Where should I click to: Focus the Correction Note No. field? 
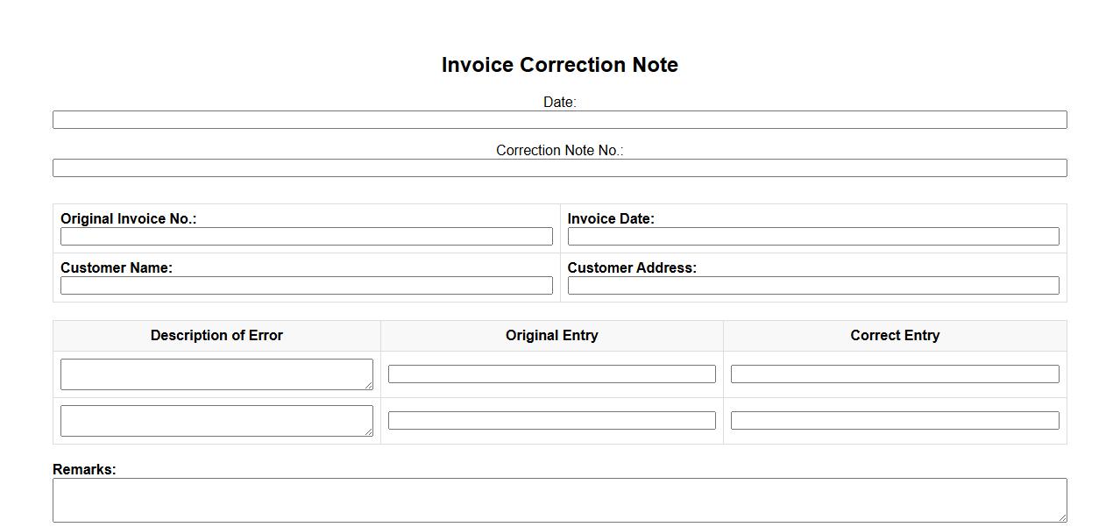[559, 168]
